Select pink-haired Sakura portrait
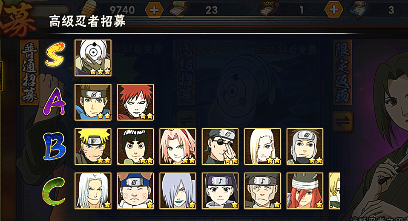Viewport: 408px width, 221px height. (x=178, y=147)
